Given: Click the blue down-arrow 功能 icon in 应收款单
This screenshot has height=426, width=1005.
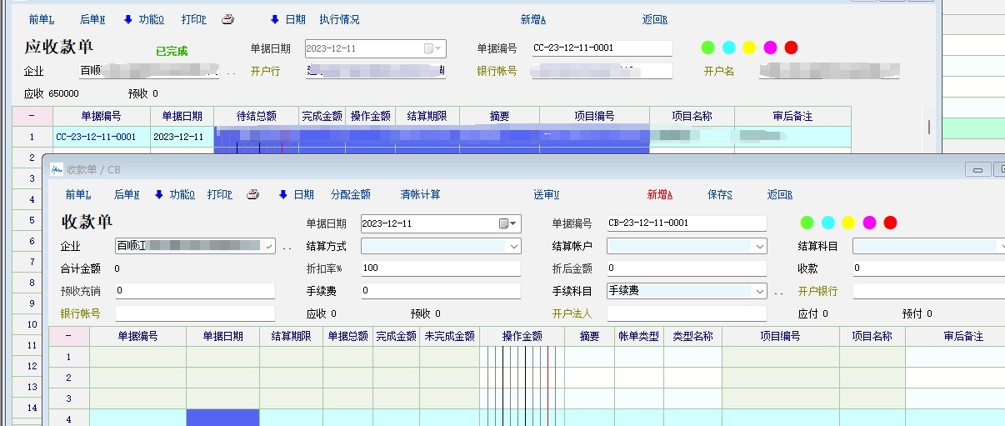Looking at the screenshot, I should [128, 20].
